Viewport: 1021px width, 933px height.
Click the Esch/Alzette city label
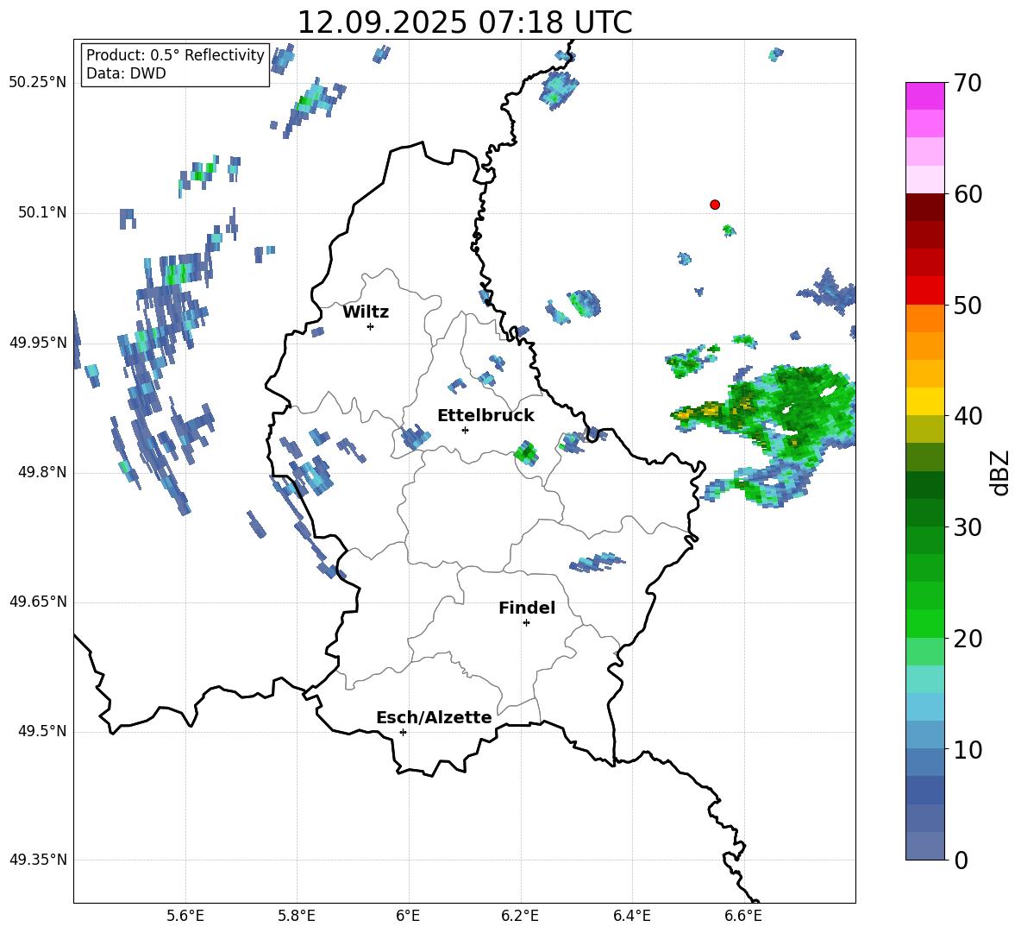pyautogui.click(x=435, y=717)
